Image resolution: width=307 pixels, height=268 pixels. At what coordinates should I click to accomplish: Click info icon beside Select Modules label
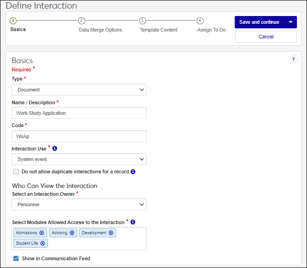click(x=133, y=222)
